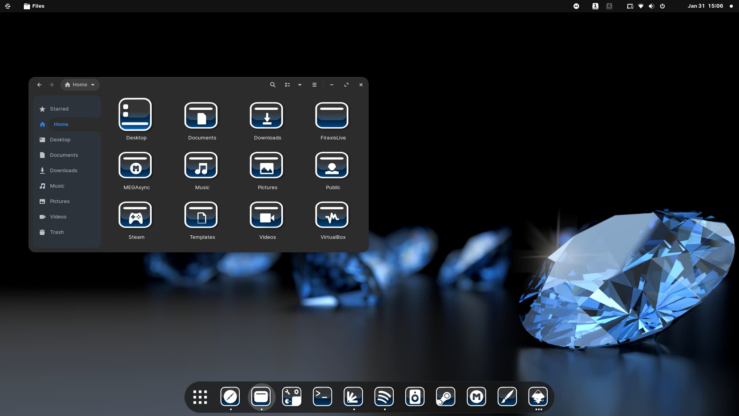Screen dimensions: 739x416
Task: Toggle list view in Files toolbar
Action: click(288, 85)
